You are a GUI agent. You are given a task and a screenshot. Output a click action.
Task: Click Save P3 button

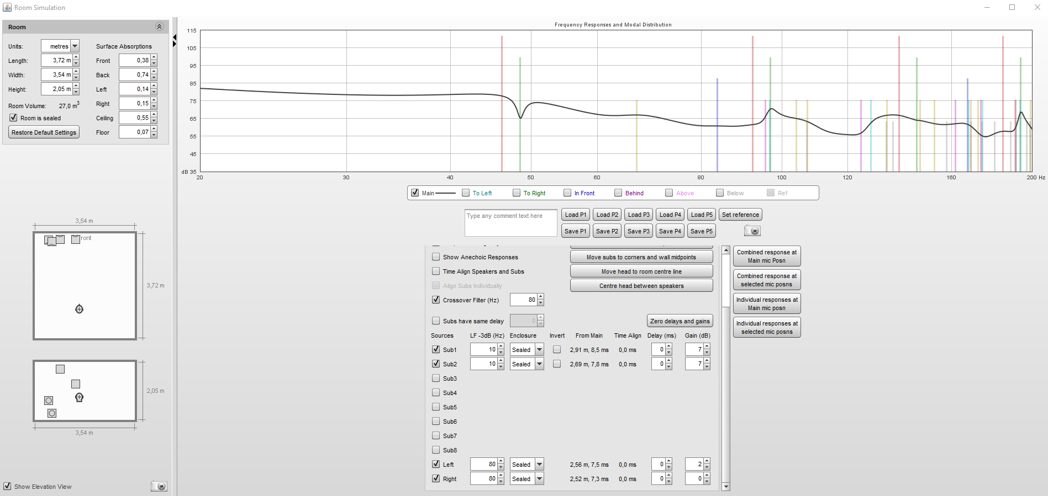639,231
